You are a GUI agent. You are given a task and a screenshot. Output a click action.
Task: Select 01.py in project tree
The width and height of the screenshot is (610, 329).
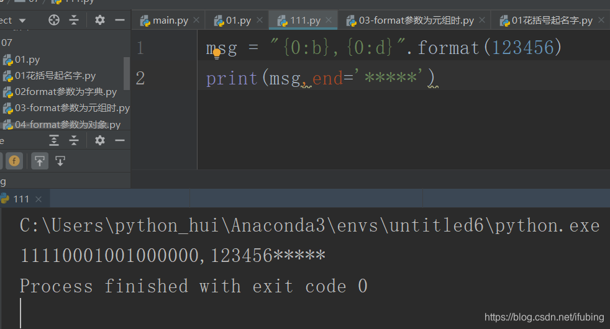pyautogui.click(x=27, y=60)
